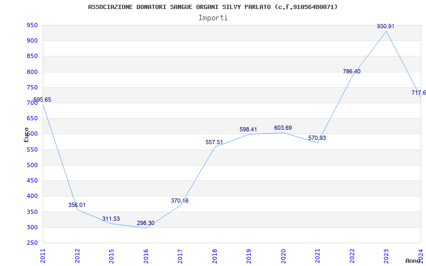Click the 450 y-axis tick label
Image resolution: width=426 pixels, height=266 pixels.
tap(32, 180)
